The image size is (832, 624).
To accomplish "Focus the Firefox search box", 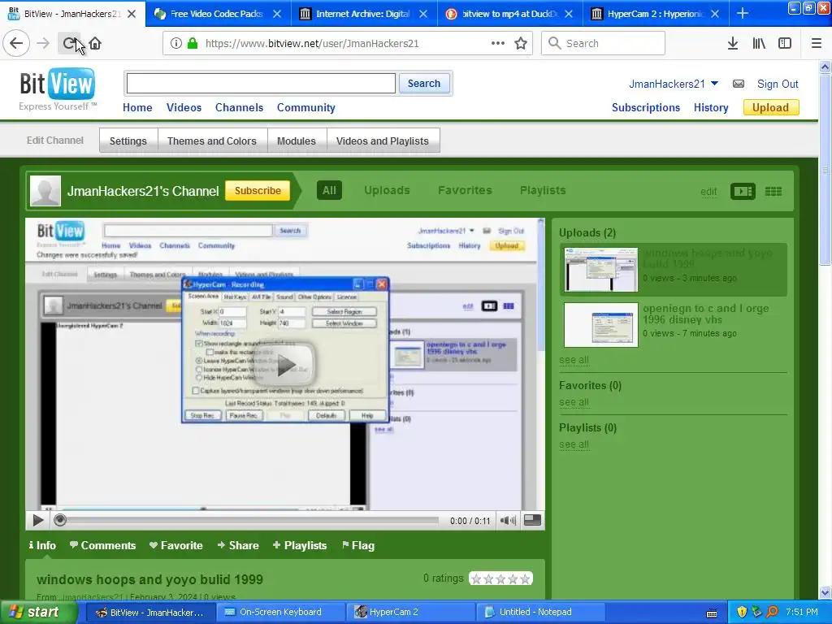I will (603, 43).
